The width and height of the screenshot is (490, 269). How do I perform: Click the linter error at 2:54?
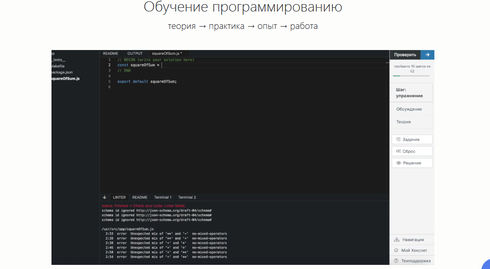[x=166, y=257]
